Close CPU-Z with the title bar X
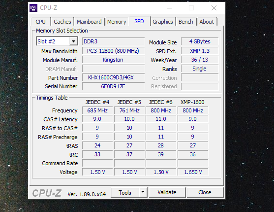This screenshot has height=212, width=274. pyautogui.click(x=214, y=8)
